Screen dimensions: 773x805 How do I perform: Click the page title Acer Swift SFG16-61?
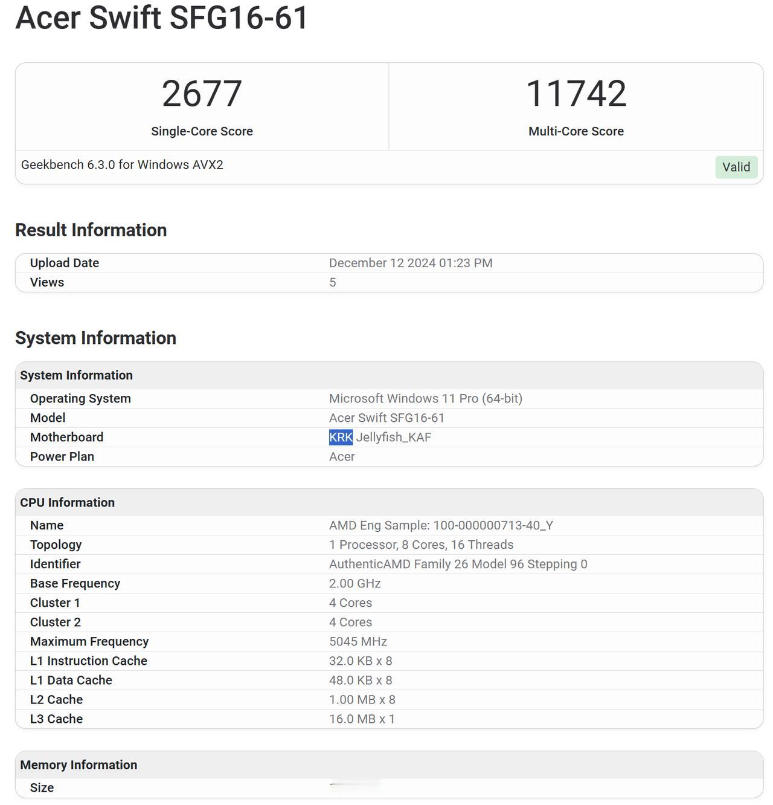[162, 18]
